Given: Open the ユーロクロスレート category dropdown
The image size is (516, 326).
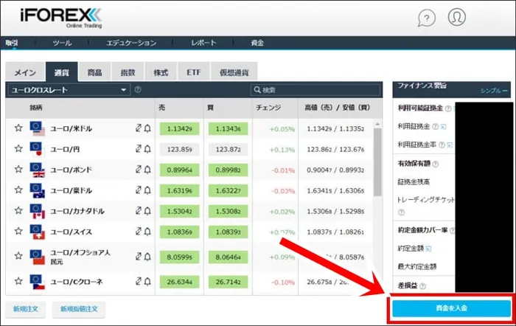Looking at the screenshot, I should 69,90.
